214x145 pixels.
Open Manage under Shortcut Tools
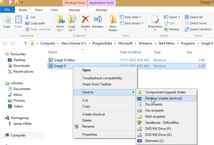point(74,10)
